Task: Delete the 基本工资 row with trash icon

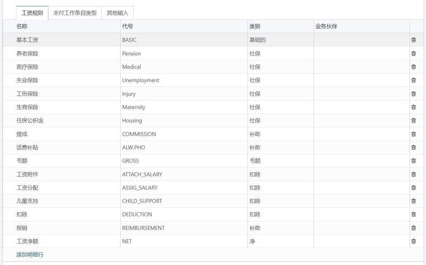Action: coord(413,40)
